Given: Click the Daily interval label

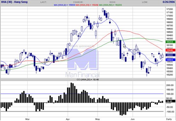Looking at the screenshot, I should pyautogui.click(x=169, y=119).
